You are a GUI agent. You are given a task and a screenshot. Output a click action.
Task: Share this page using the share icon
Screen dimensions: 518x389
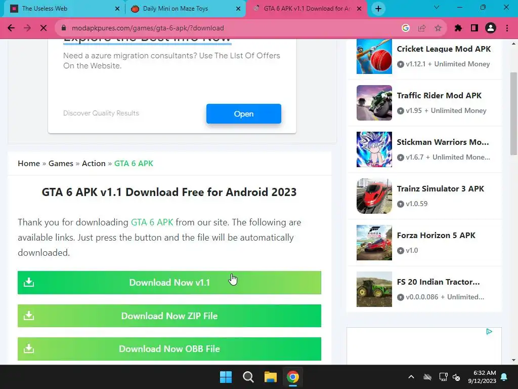pyautogui.click(x=422, y=28)
